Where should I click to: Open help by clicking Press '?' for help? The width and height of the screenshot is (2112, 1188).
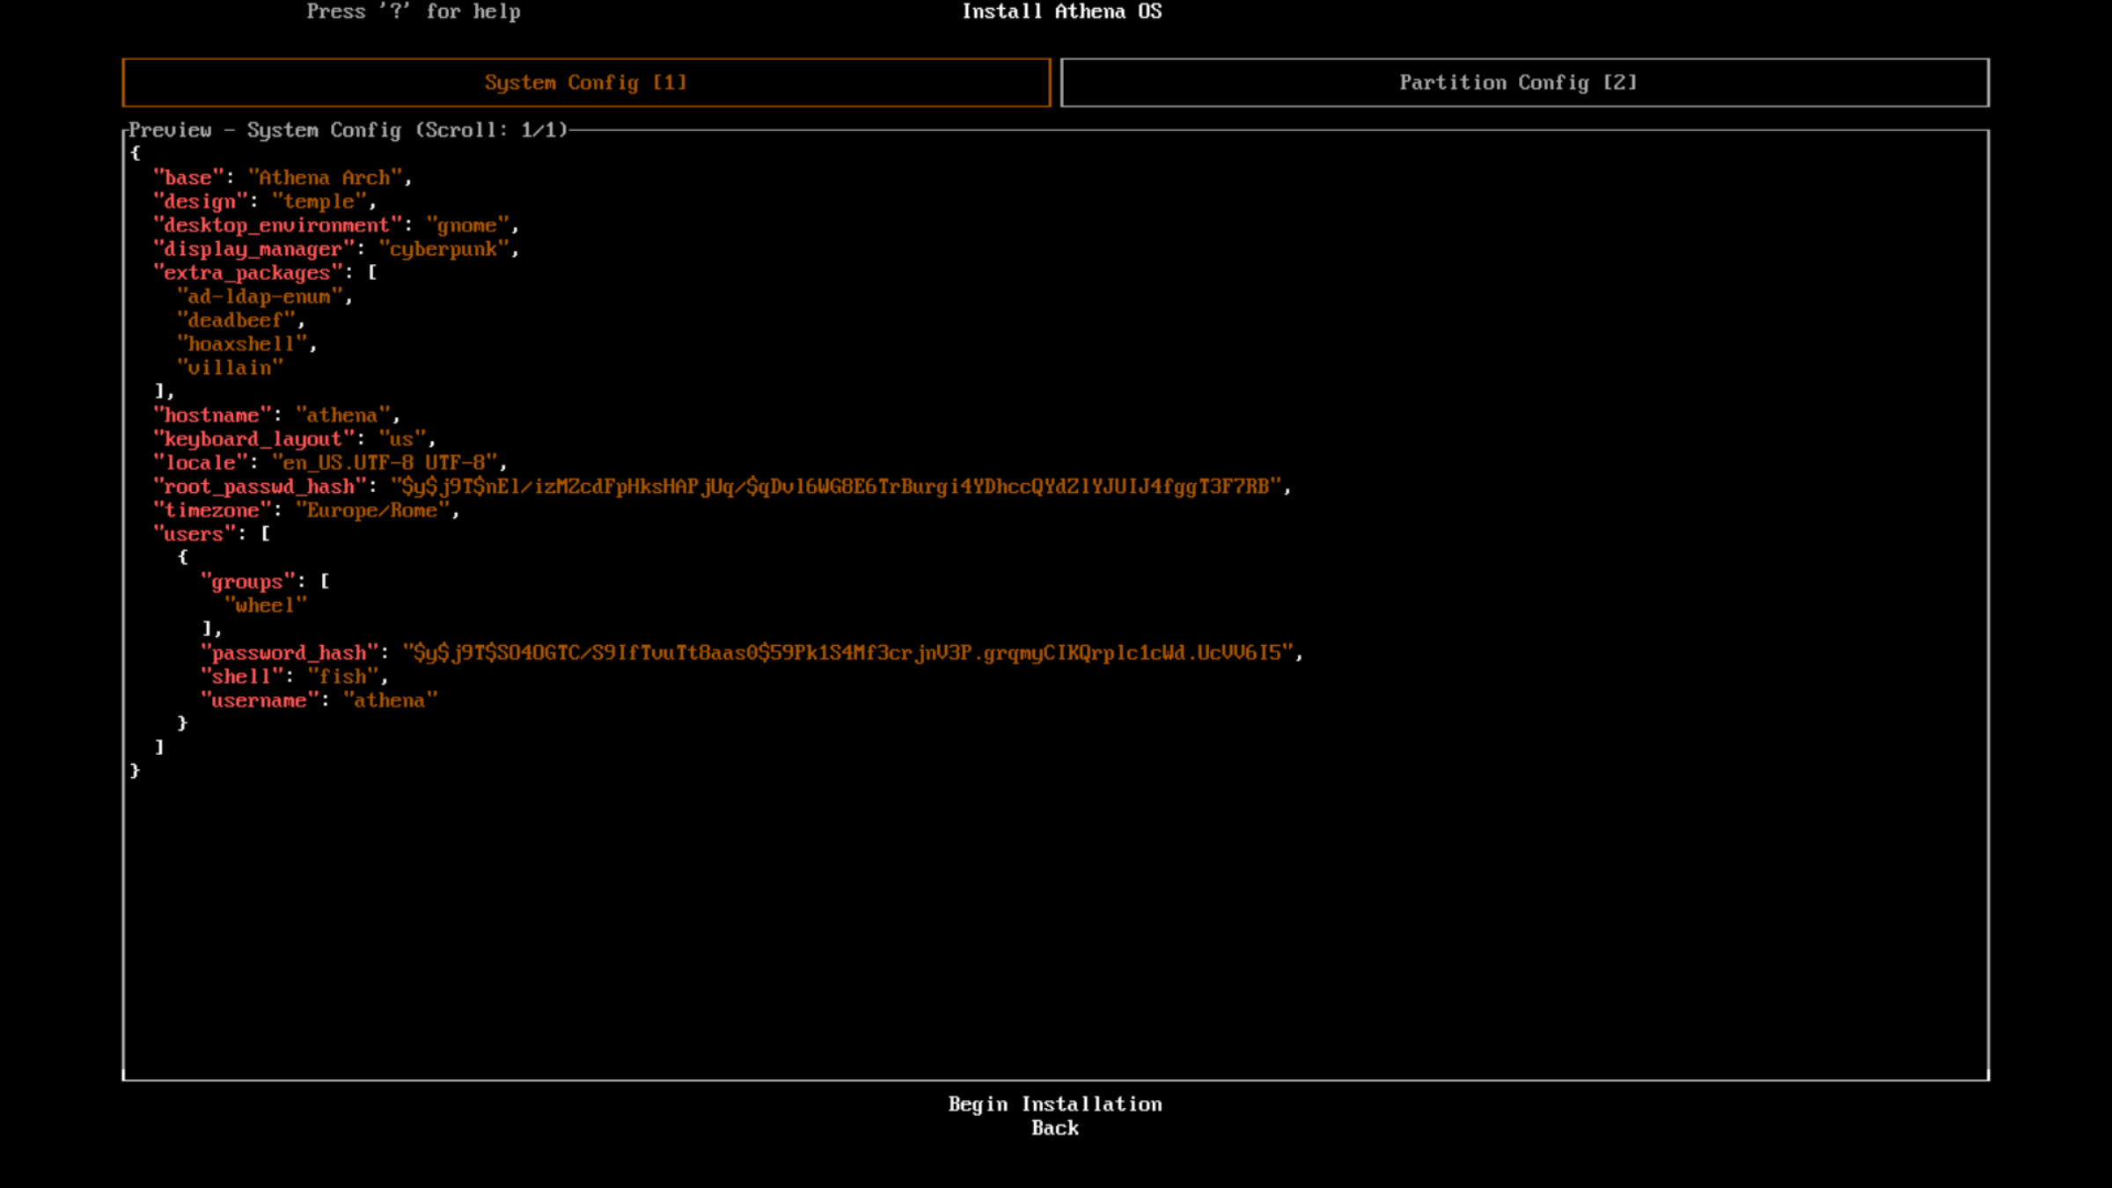413,11
